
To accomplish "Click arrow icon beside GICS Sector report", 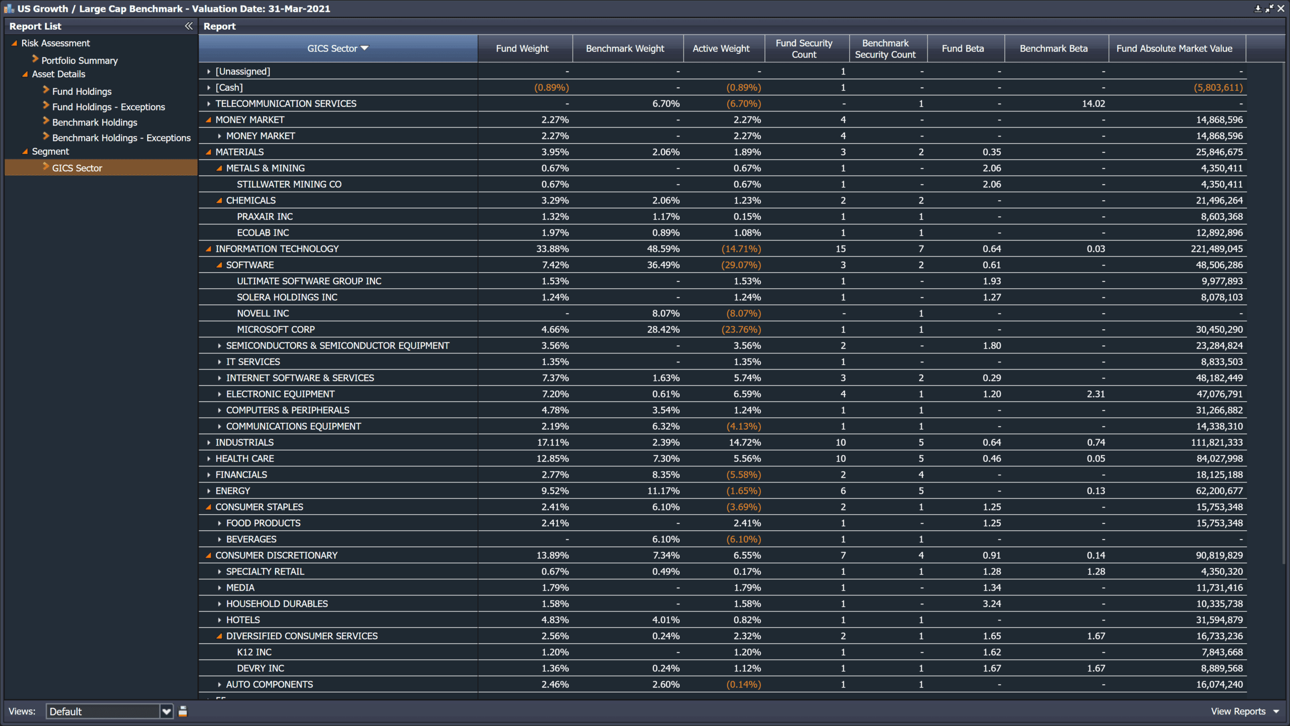I will point(46,167).
